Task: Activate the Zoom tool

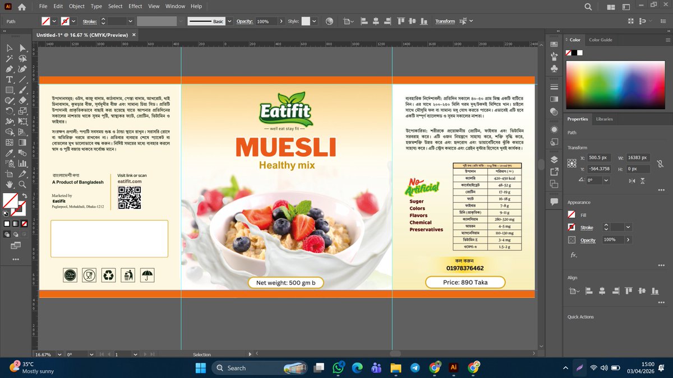Action: pos(22,184)
